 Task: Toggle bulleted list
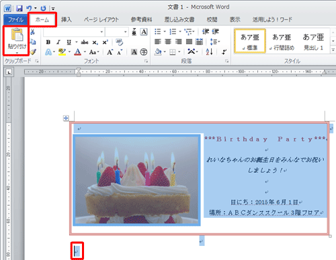click(157, 31)
